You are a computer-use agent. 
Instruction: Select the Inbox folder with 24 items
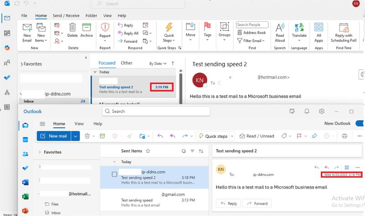point(54,101)
